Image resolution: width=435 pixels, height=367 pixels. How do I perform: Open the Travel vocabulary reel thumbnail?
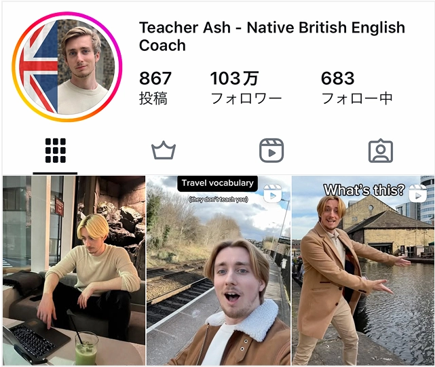coord(219,271)
